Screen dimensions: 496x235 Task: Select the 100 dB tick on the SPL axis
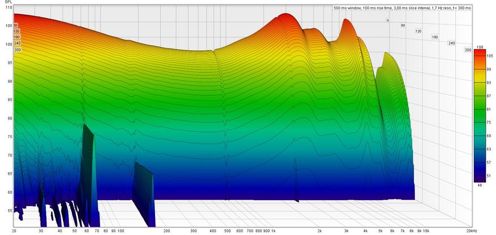[10, 45]
